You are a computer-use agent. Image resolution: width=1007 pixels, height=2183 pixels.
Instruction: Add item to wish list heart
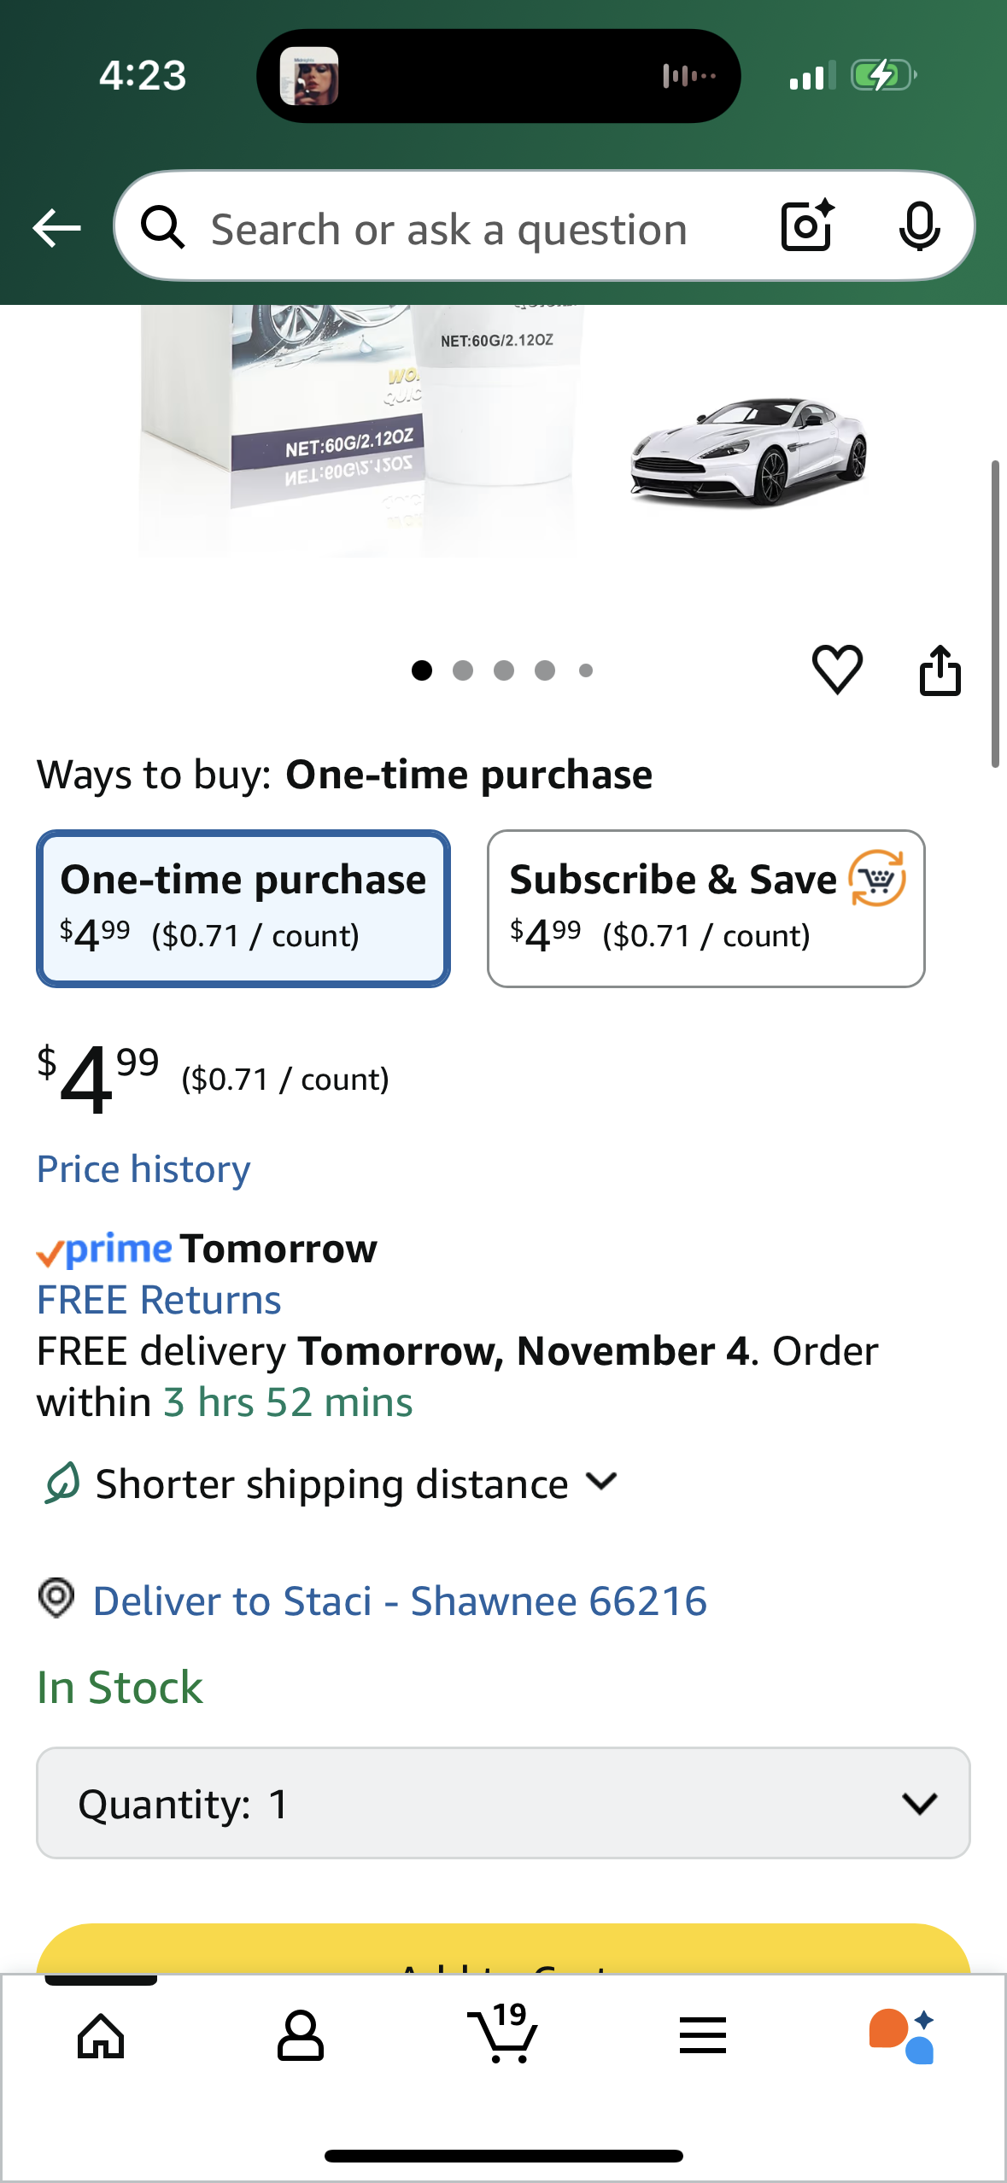point(837,669)
